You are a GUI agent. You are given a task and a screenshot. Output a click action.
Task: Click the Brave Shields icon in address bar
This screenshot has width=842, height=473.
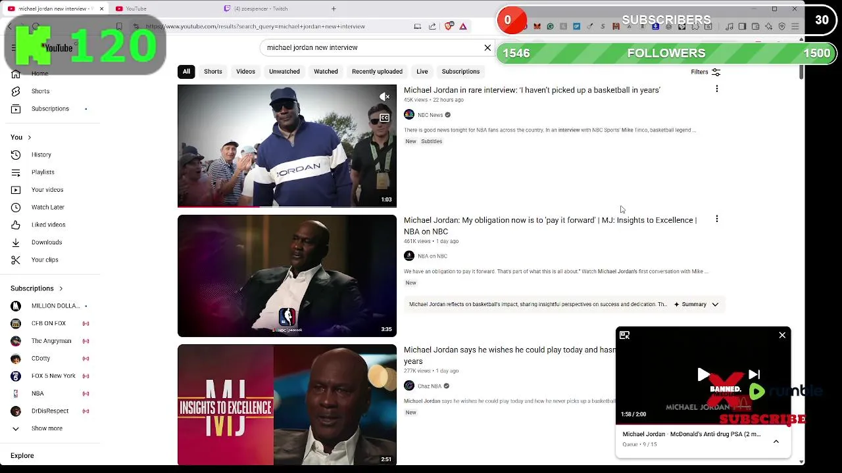(449, 26)
